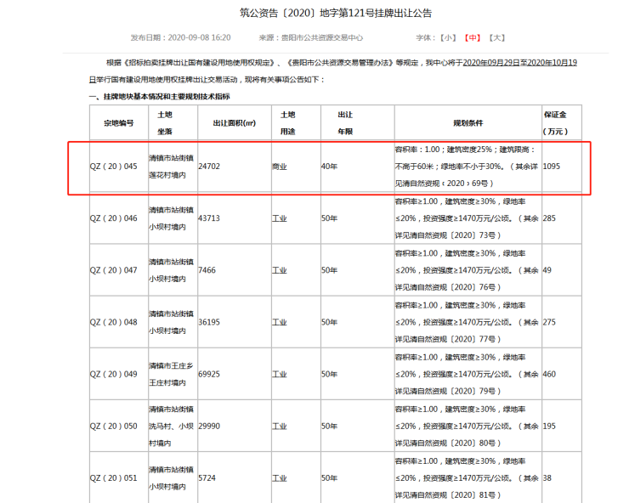Click deposit value 49
Screen dimensions: 629x503
547,270
